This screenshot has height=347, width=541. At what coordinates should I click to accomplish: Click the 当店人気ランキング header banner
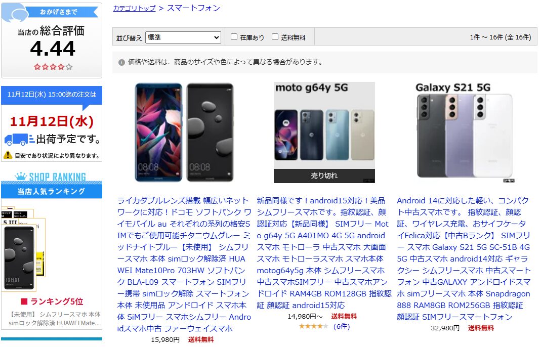(52, 191)
